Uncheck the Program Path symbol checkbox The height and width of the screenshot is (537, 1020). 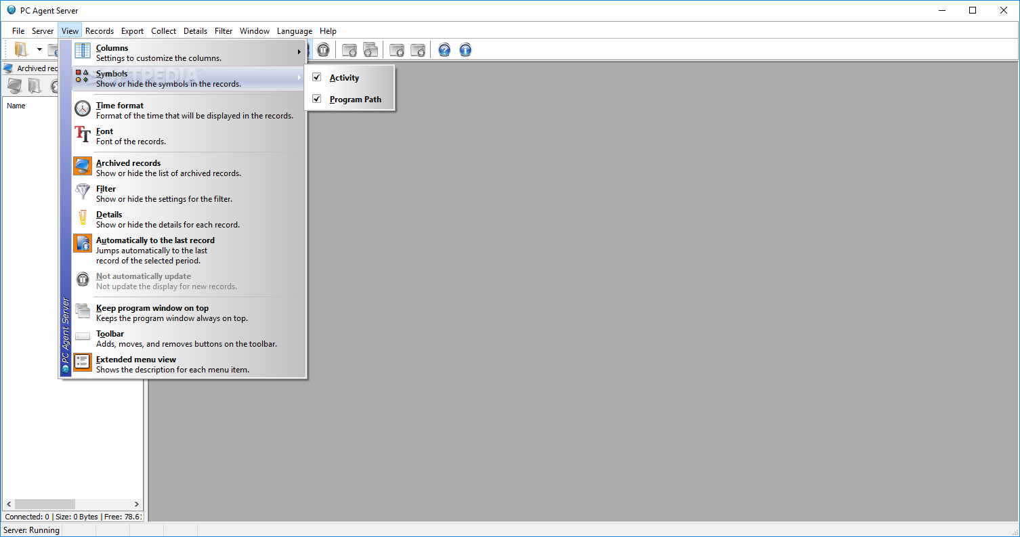(316, 99)
